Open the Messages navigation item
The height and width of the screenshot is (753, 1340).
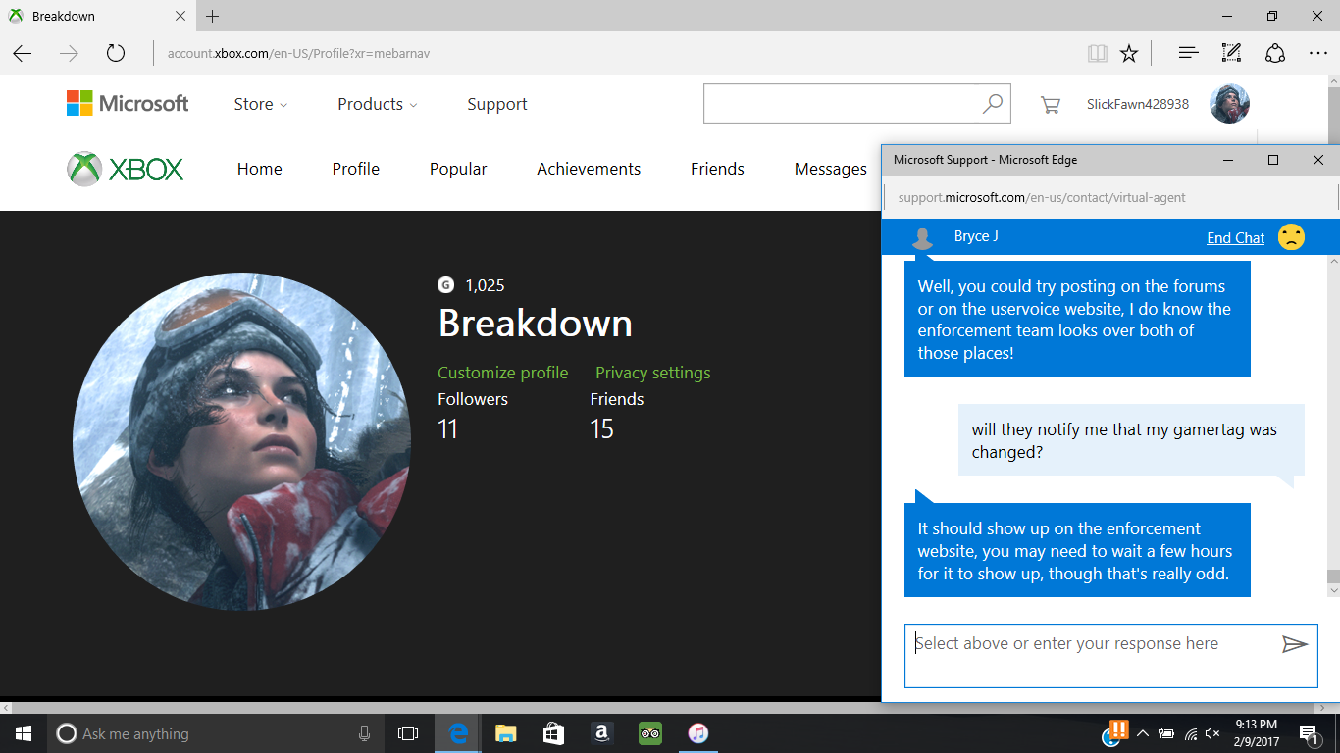point(831,169)
